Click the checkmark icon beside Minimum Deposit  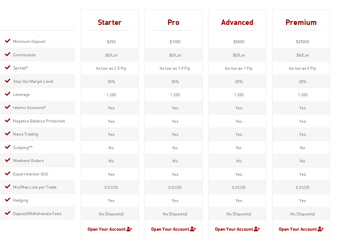point(8,41)
